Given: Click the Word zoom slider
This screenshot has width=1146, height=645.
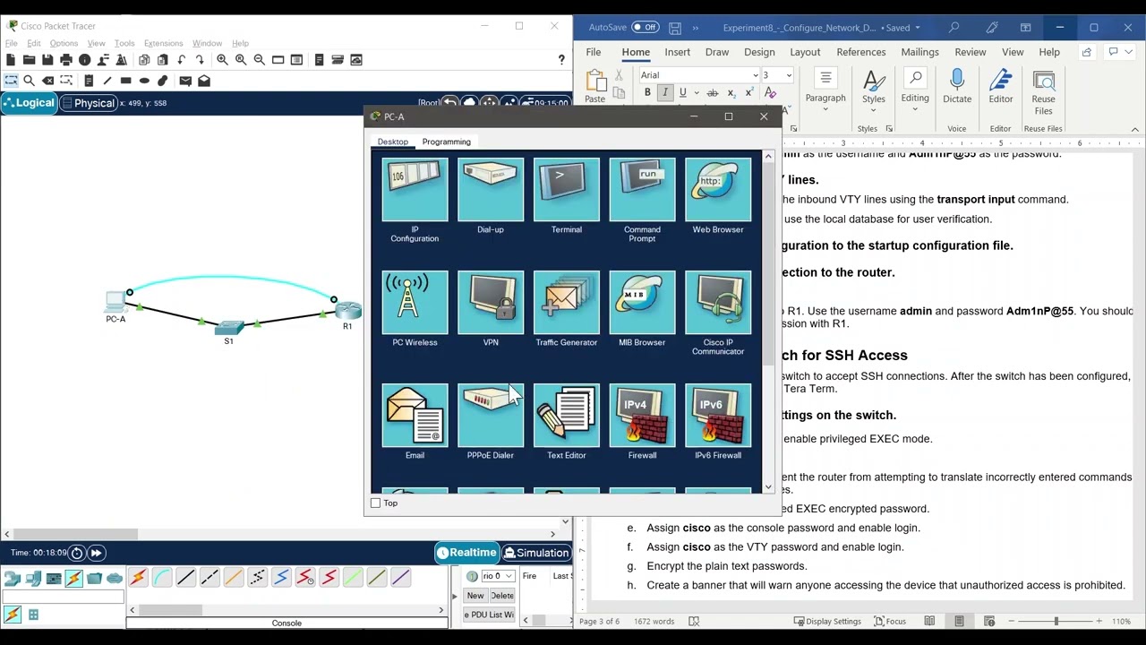Looking at the screenshot, I should click(x=1056, y=621).
